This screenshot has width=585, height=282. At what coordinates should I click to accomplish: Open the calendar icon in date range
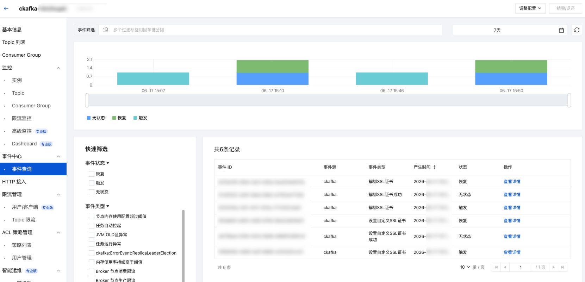click(561, 30)
